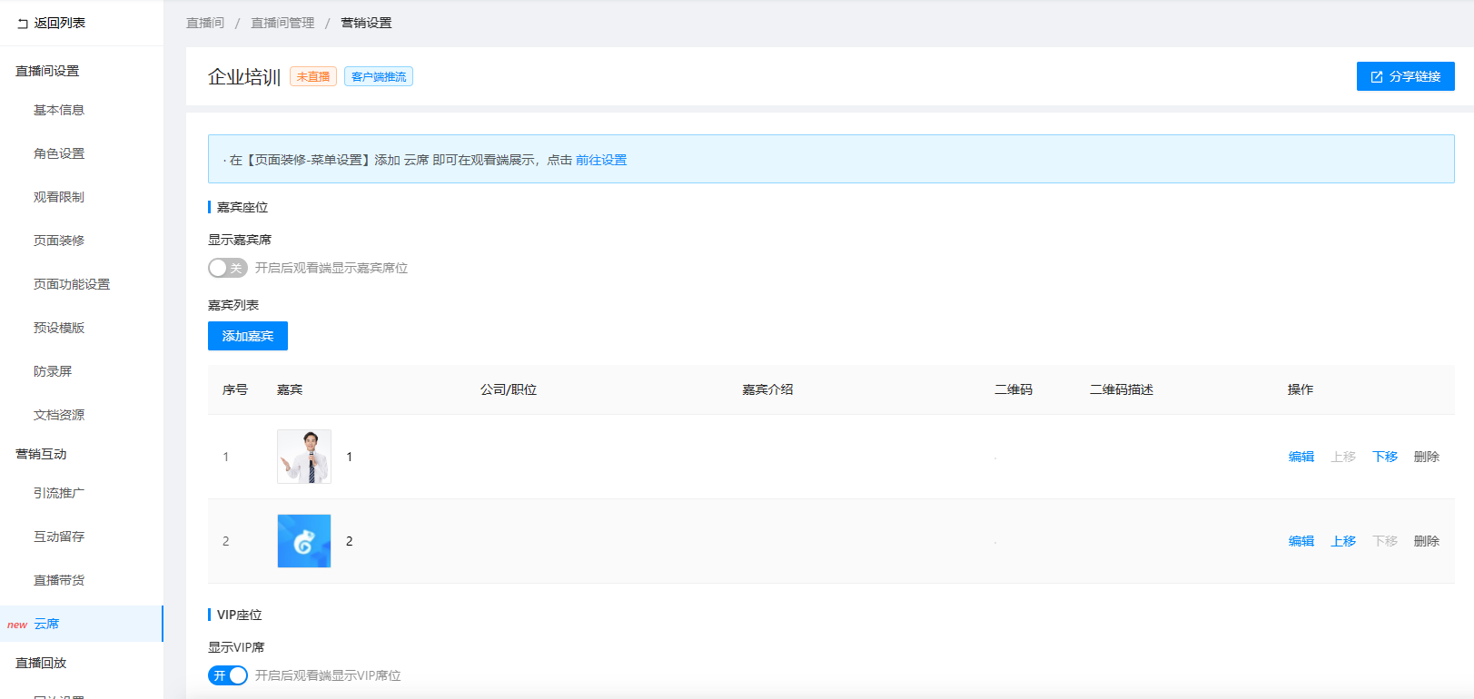Click 直播间管理 in the breadcrumb

tap(282, 23)
